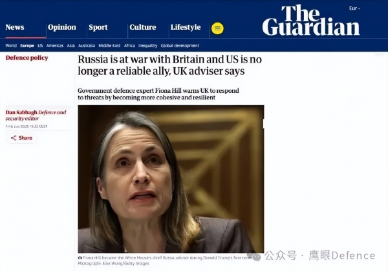388x271 pixels.
Task: Open the US news link
Action: (40, 46)
